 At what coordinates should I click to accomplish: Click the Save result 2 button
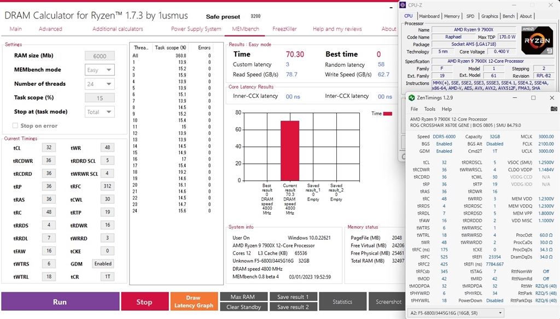tap(293, 307)
